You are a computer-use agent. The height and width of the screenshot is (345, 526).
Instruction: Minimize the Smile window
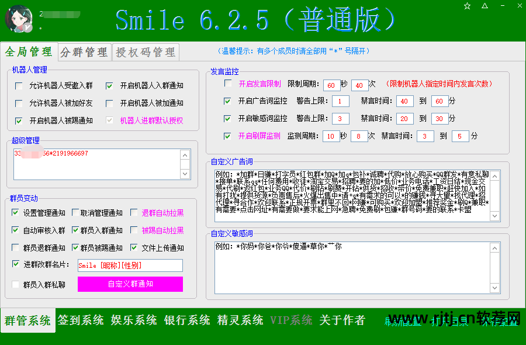coord(503,6)
